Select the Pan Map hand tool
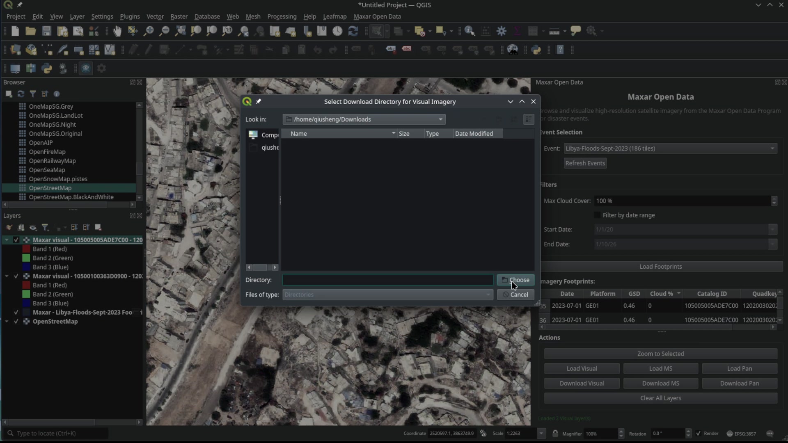This screenshot has height=443, width=788. pyautogui.click(x=117, y=31)
